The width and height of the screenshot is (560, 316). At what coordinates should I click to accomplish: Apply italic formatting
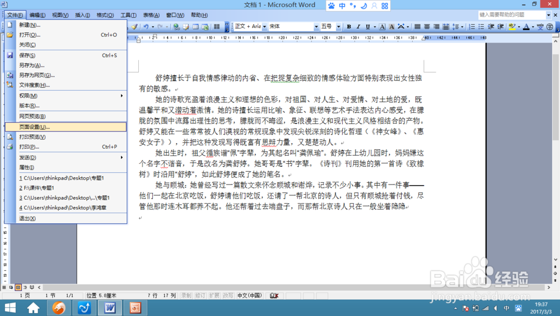point(358,27)
